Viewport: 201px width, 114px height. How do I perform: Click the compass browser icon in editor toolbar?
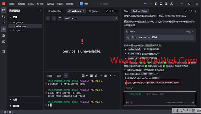click(x=107, y=11)
